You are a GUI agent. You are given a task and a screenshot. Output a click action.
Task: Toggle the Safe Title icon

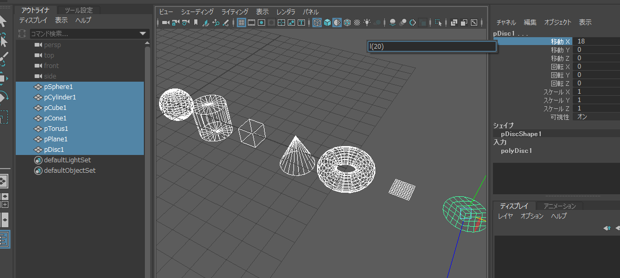pyautogui.click(x=301, y=23)
